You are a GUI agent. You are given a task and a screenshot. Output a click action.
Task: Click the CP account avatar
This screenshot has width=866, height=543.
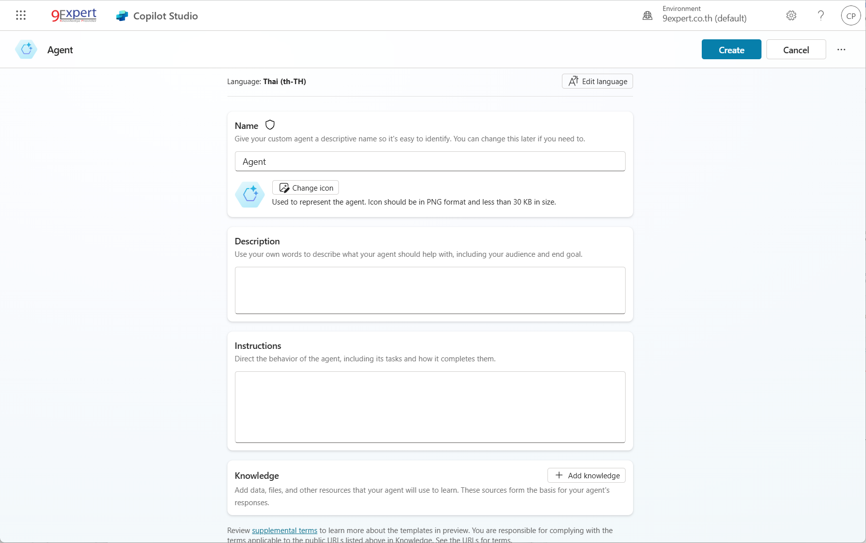pyautogui.click(x=851, y=15)
